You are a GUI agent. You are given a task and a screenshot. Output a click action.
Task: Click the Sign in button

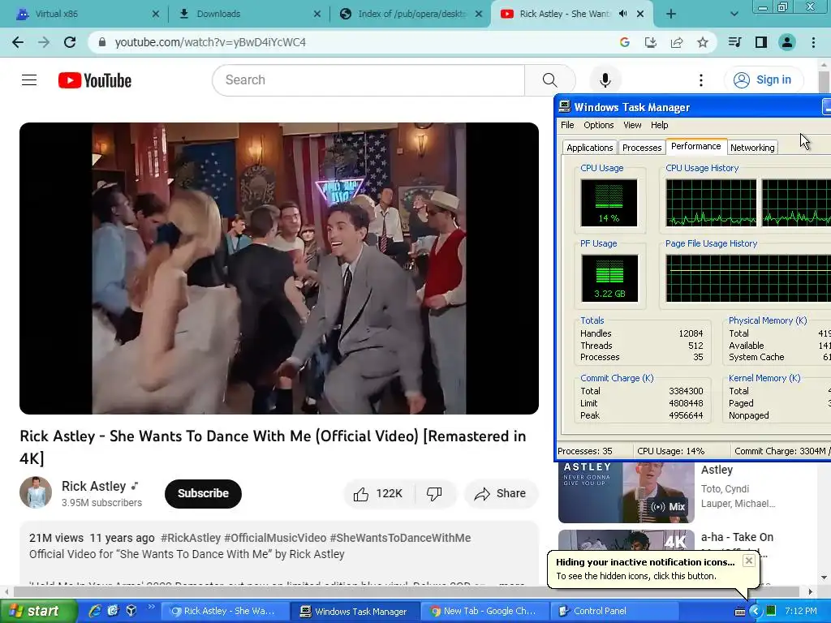[763, 80]
